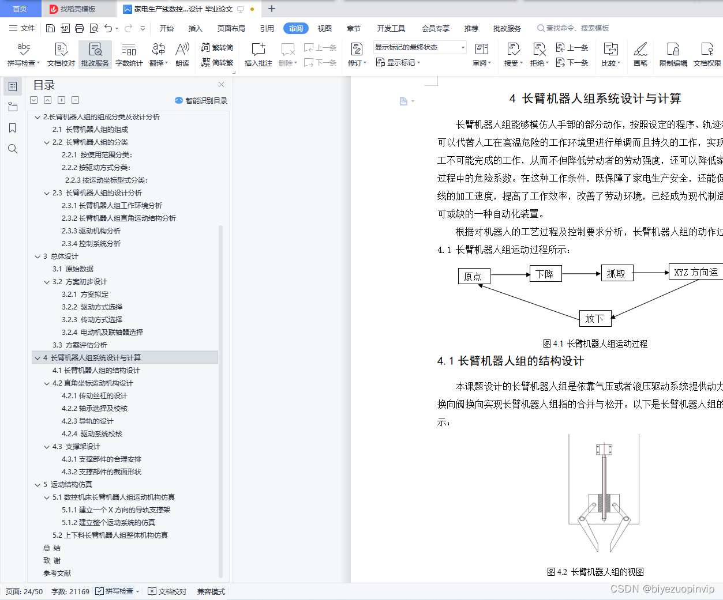
Task: Open the 文件 menu
Action: click(22, 28)
